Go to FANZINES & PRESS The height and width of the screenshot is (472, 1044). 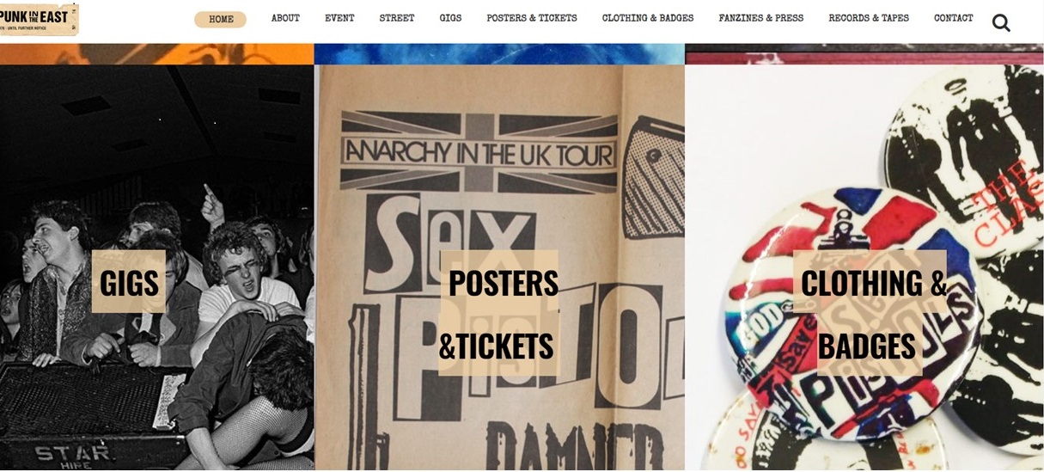click(x=761, y=18)
